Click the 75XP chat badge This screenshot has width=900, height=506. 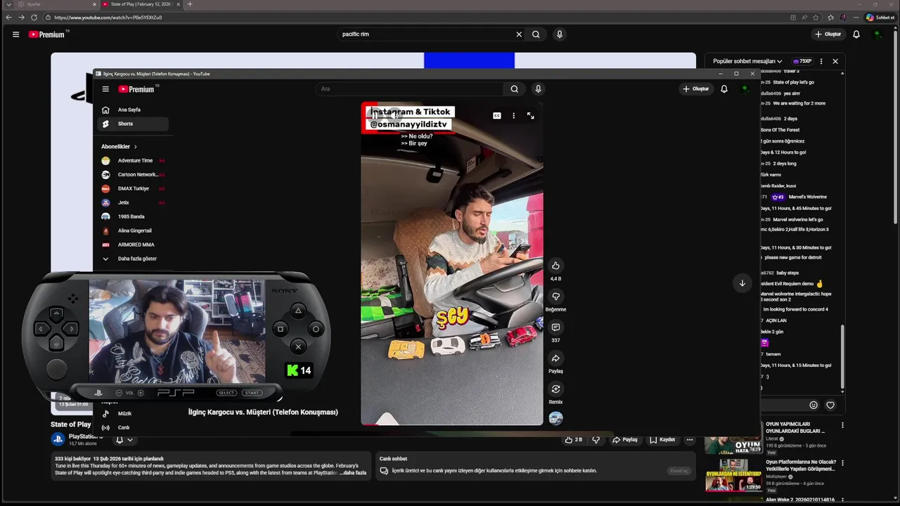802,61
